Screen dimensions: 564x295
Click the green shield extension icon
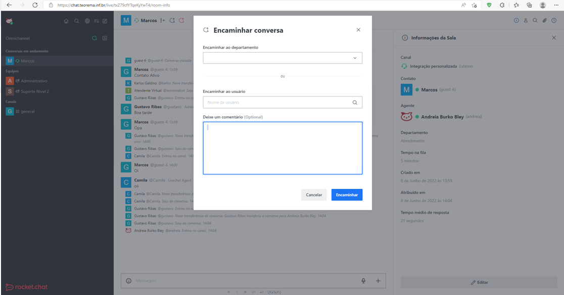489,5
